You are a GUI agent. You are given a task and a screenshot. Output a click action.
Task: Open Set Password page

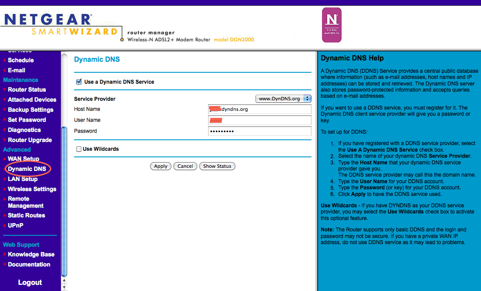(x=27, y=120)
